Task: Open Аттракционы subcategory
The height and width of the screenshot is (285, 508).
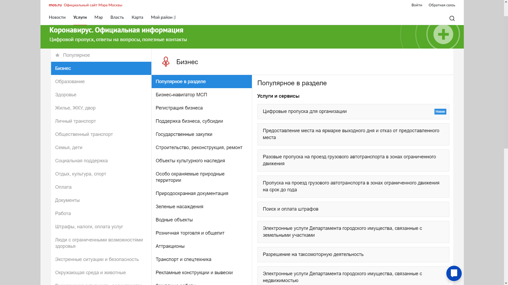Action: [202, 246]
